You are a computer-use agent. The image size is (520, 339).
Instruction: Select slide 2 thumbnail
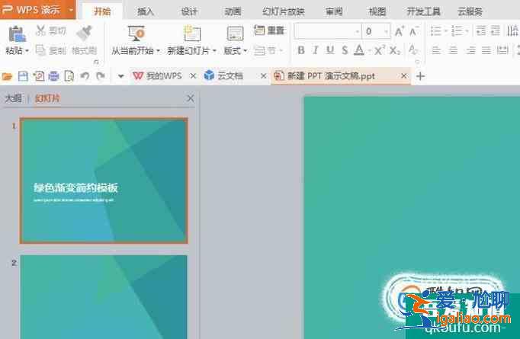click(x=104, y=296)
